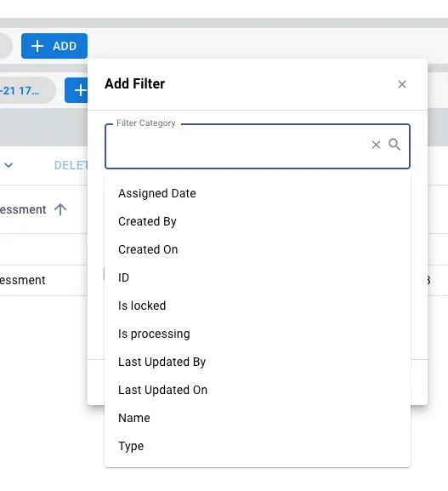
Task: Click the search magnifier in Filter Category
Action: point(394,145)
